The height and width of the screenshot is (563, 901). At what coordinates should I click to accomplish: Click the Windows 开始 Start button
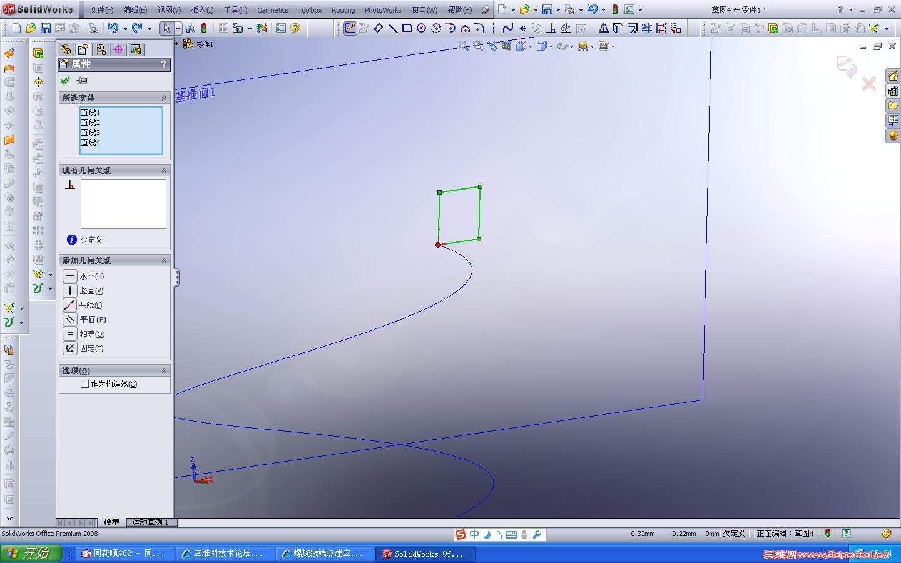pos(31,554)
